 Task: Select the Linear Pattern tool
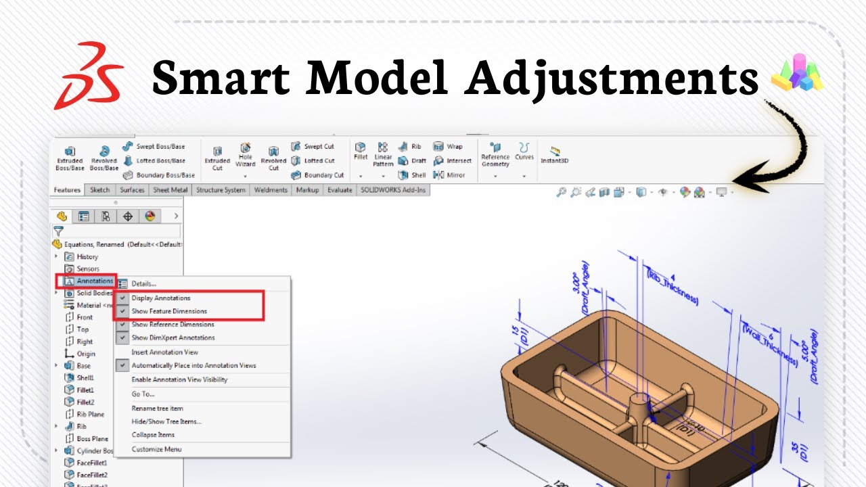[383, 154]
